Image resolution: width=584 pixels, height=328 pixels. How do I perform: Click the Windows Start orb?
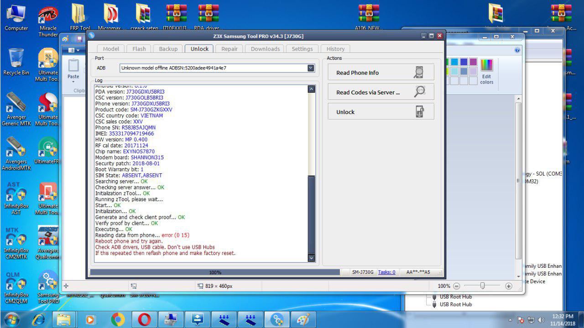[x=11, y=319]
